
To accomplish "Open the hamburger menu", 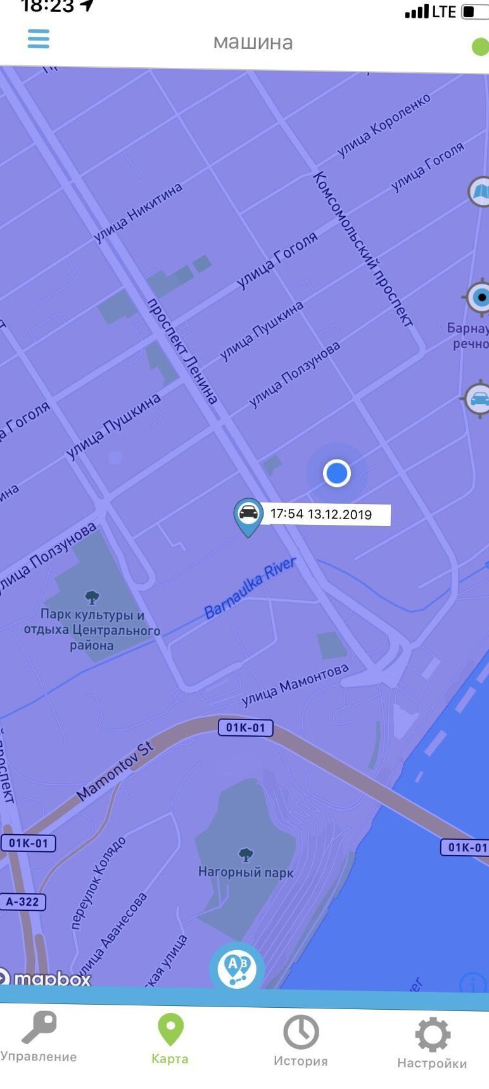I will 38,39.
